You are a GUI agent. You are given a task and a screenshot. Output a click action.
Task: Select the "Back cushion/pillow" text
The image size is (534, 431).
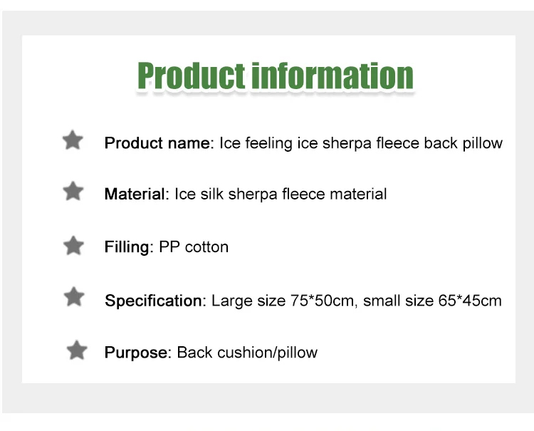coord(247,353)
